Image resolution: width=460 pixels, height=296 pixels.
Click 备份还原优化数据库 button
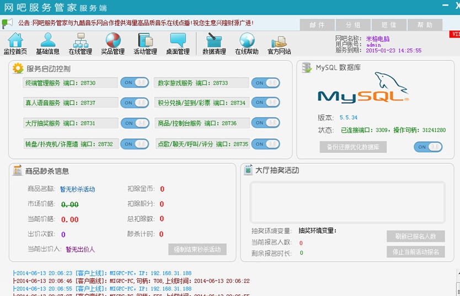point(353,147)
